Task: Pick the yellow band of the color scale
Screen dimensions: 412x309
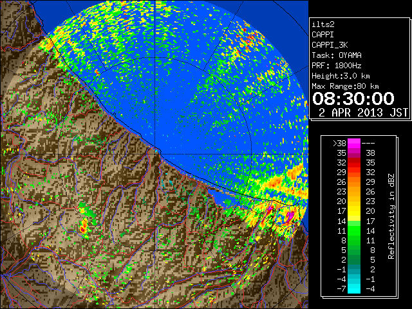Action: point(354,211)
